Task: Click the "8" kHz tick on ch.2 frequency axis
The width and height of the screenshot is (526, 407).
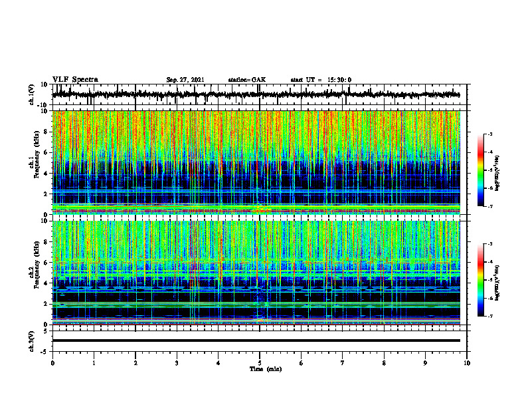Action: point(45,242)
